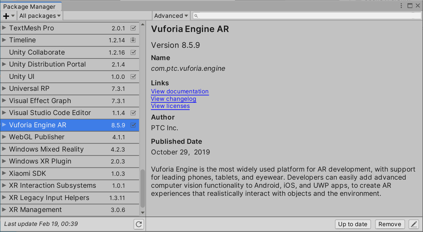The height and width of the screenshot is (232, 423).
Task: Expand WebGL Publisher versions
Action: pos(4,137)
